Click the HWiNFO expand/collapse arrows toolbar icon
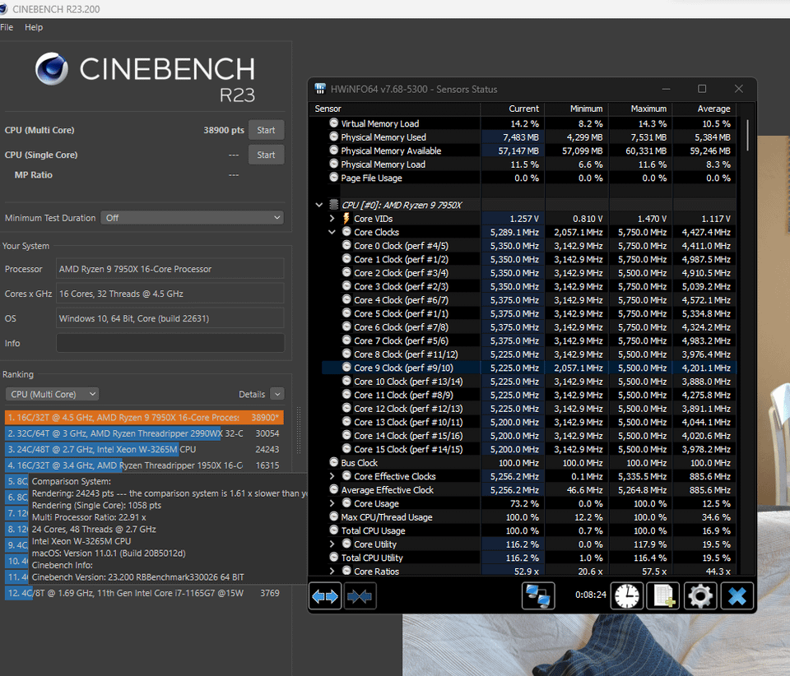The height and width of the screenshot is (676, 790). [x=325, y=596]
